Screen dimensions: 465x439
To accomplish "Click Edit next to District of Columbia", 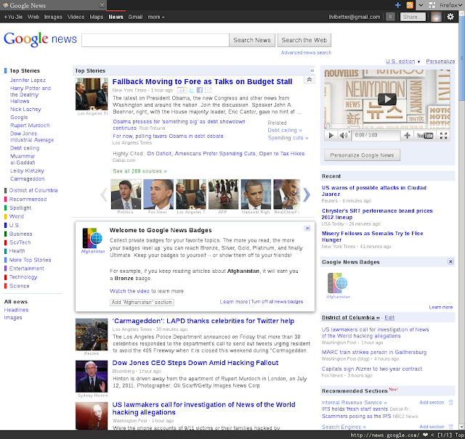I will (x=389, y=318).
